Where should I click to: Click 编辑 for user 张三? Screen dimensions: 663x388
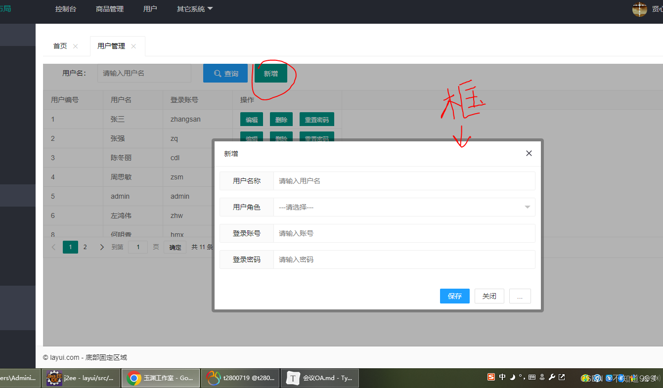pos(252,120)
